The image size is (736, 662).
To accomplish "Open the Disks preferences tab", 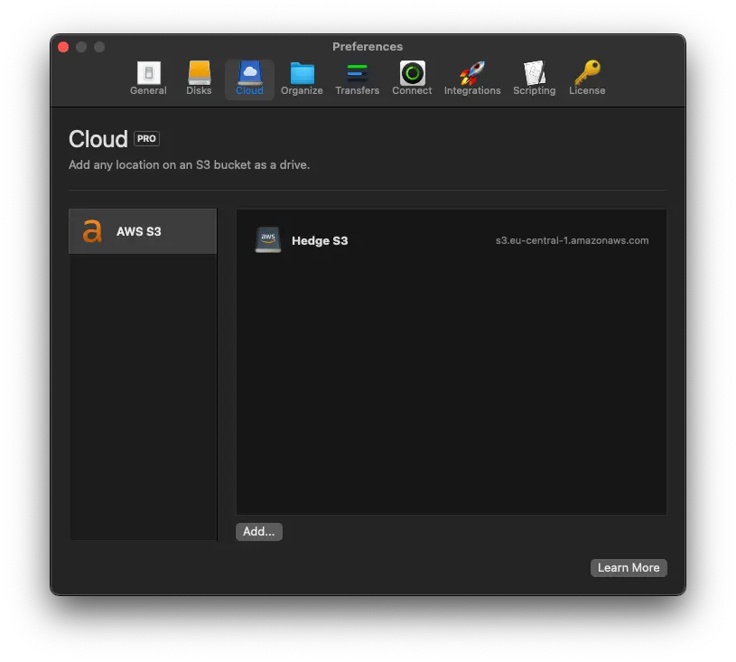I will point(199,79).
